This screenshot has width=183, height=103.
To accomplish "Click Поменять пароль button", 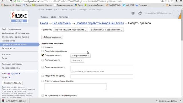I will point(12,83).
